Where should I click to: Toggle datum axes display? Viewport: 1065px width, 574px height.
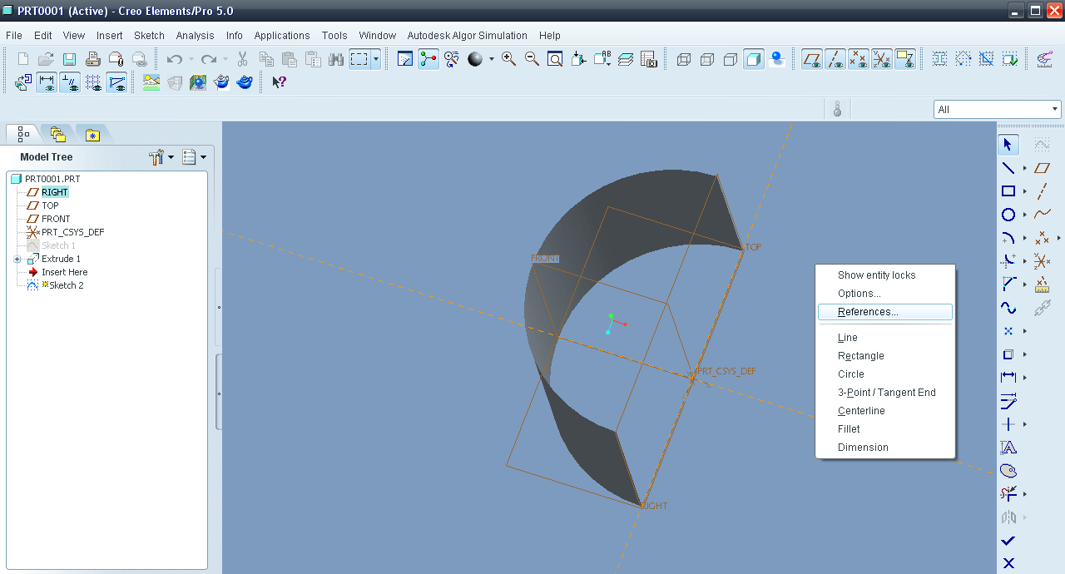click(835, 59)
